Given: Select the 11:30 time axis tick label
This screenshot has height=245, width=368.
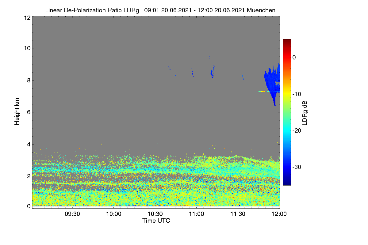Looking at the screenshot, I should coord(238,214).
